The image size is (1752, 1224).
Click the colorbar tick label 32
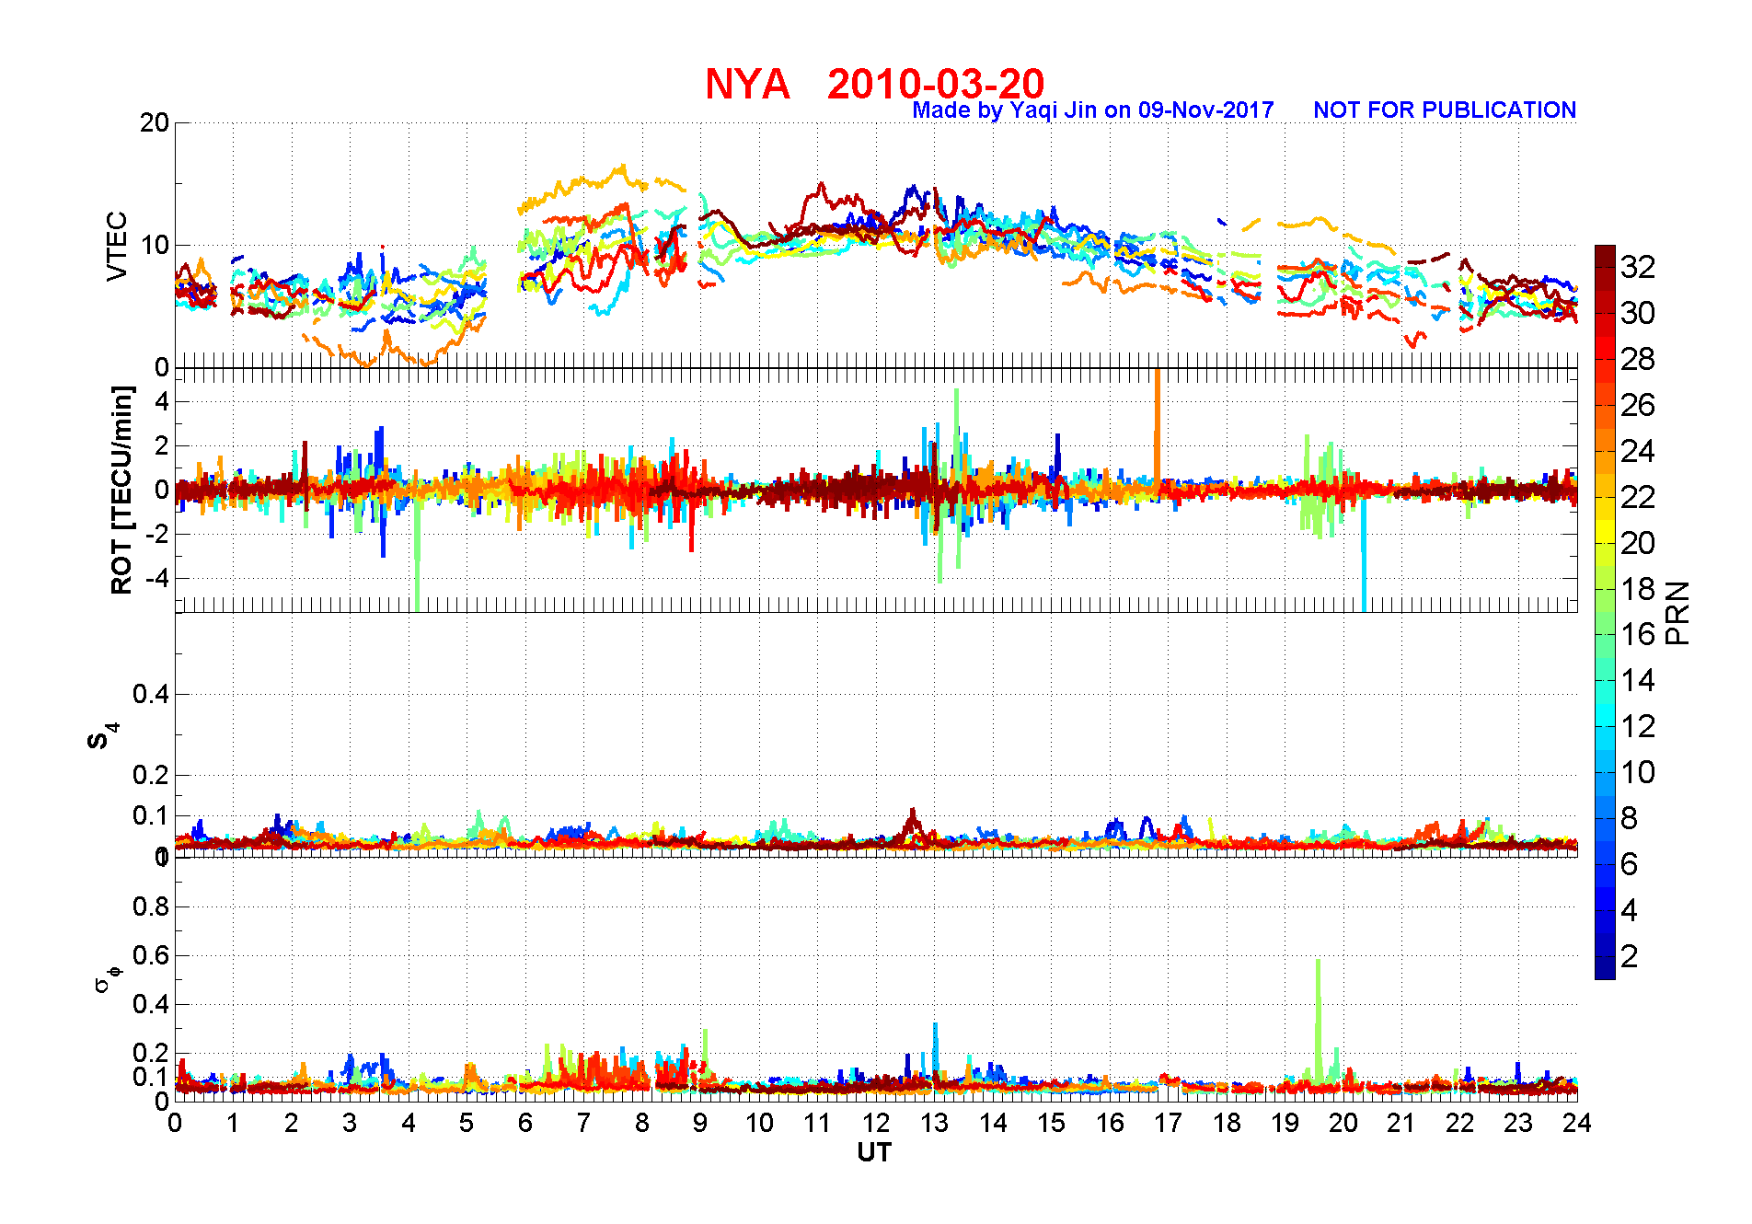(x=1638, y=267)
